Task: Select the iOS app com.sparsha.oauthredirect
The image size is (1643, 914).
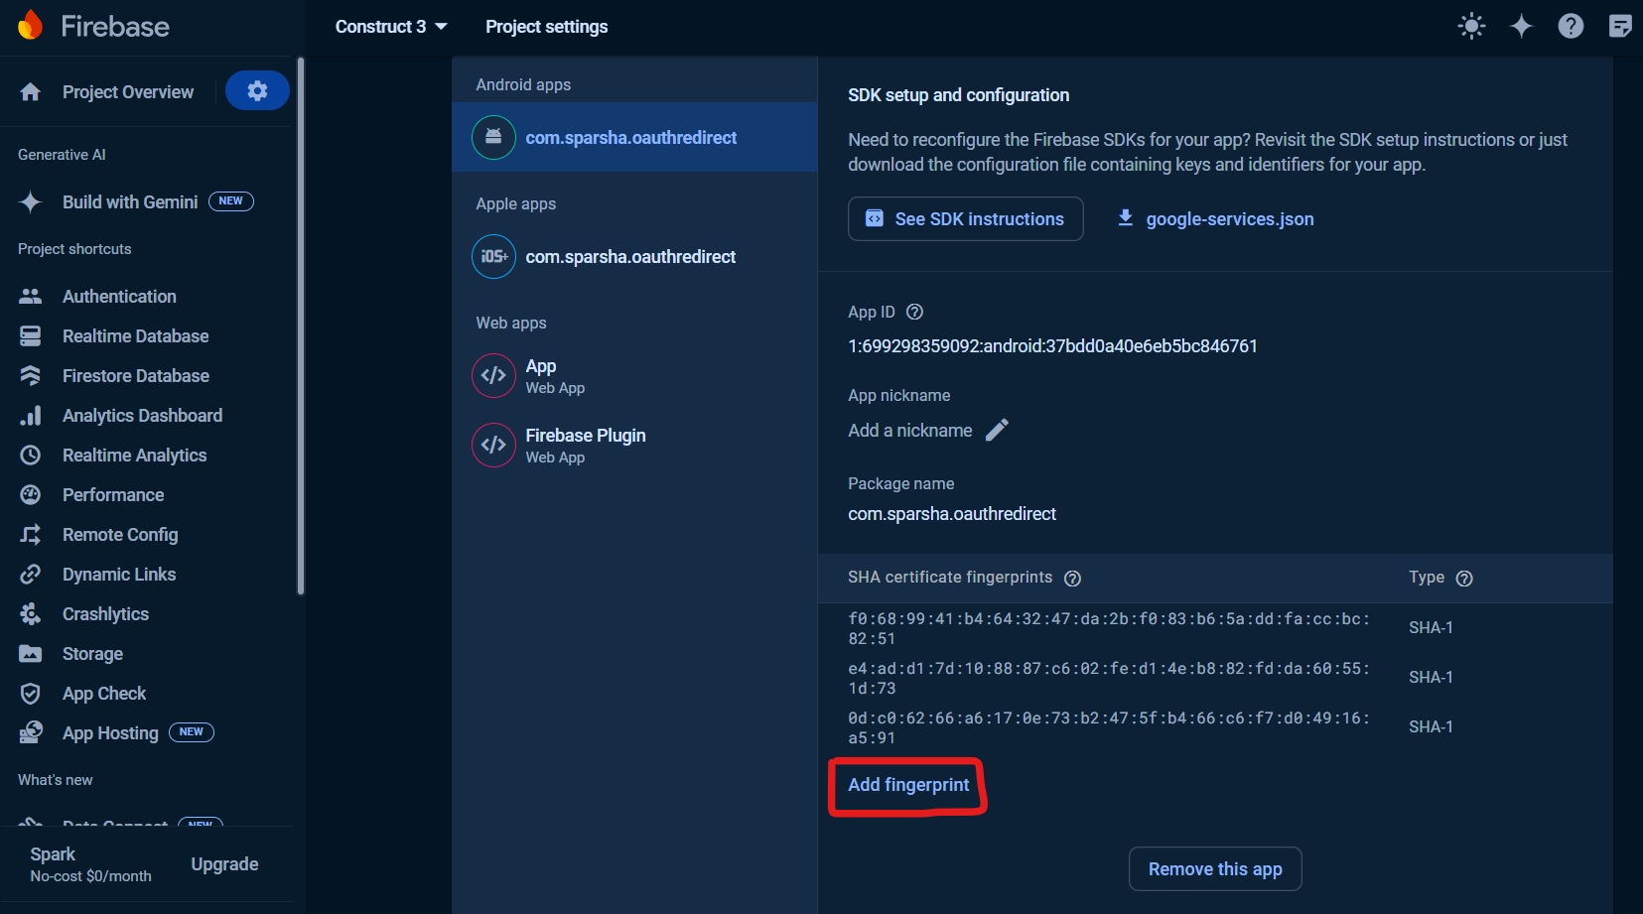Action: tap(634, 256)
